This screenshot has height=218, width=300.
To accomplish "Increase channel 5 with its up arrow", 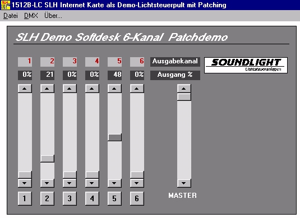I will [x=114, y=89].
